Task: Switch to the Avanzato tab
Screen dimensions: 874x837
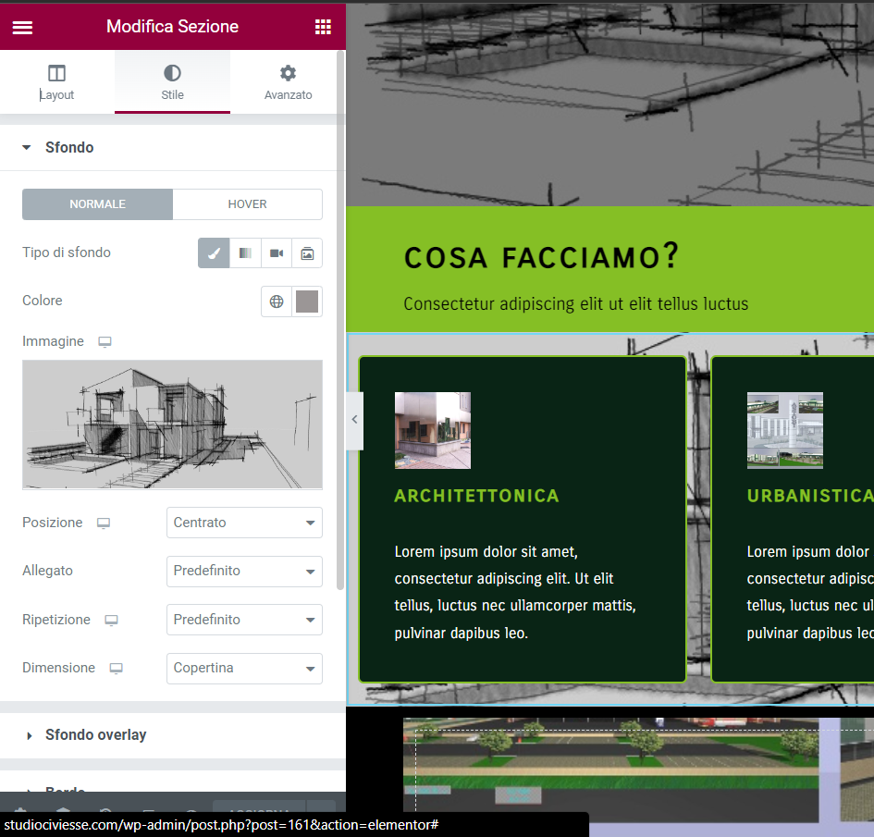Action: click(x=288, y=82)
